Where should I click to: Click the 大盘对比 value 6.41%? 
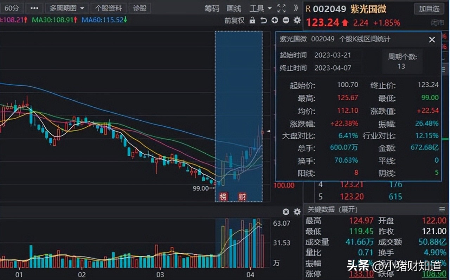[348, 135]
